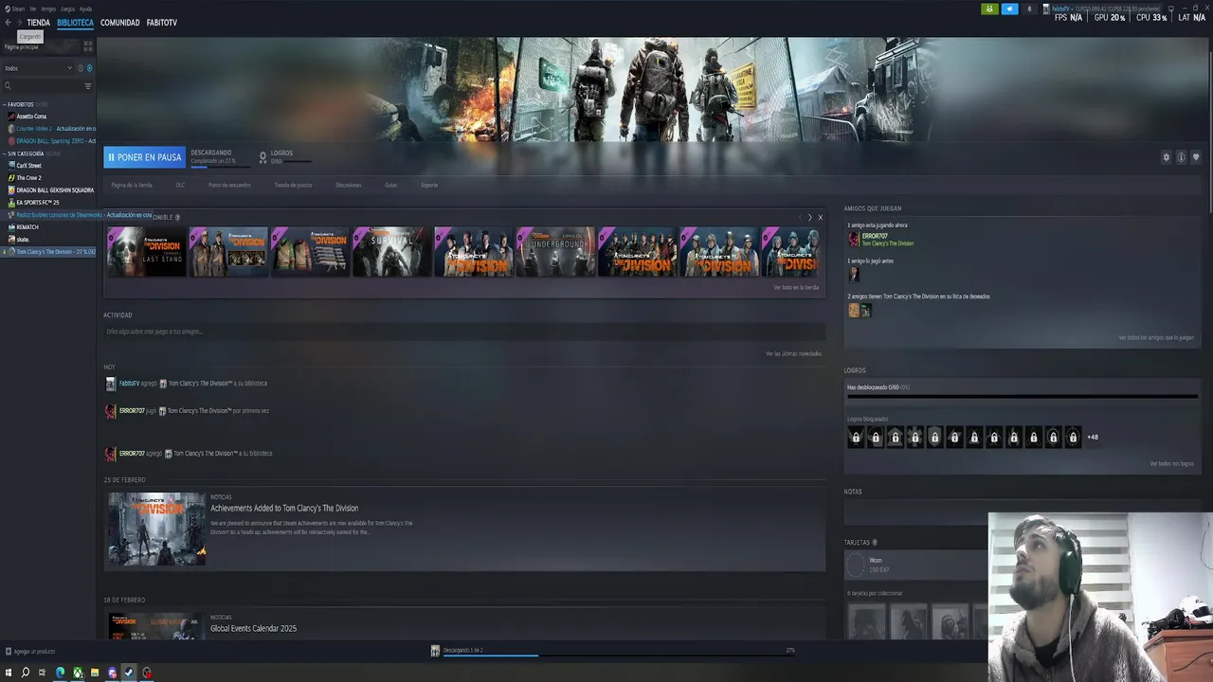
Task: Advance DLC carousel with right arrow
Action: point(809,218)
